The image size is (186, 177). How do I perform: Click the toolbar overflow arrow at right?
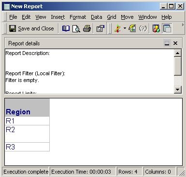183,25
